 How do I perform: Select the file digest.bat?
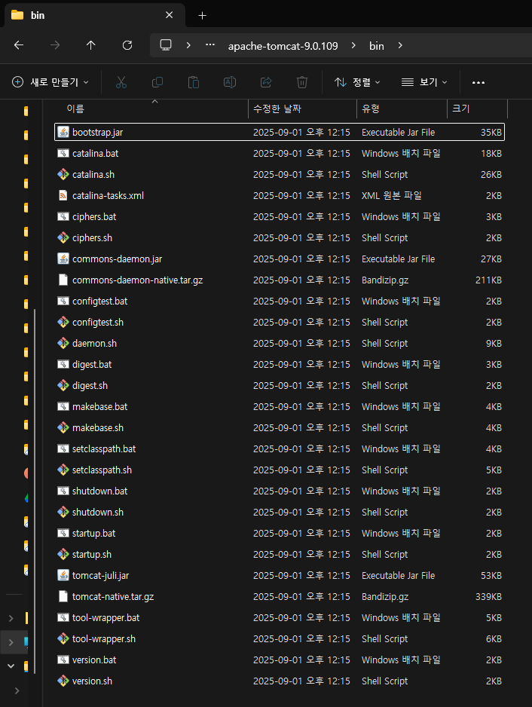(280, 364)
